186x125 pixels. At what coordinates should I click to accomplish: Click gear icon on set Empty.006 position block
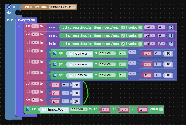click(28, 109)
